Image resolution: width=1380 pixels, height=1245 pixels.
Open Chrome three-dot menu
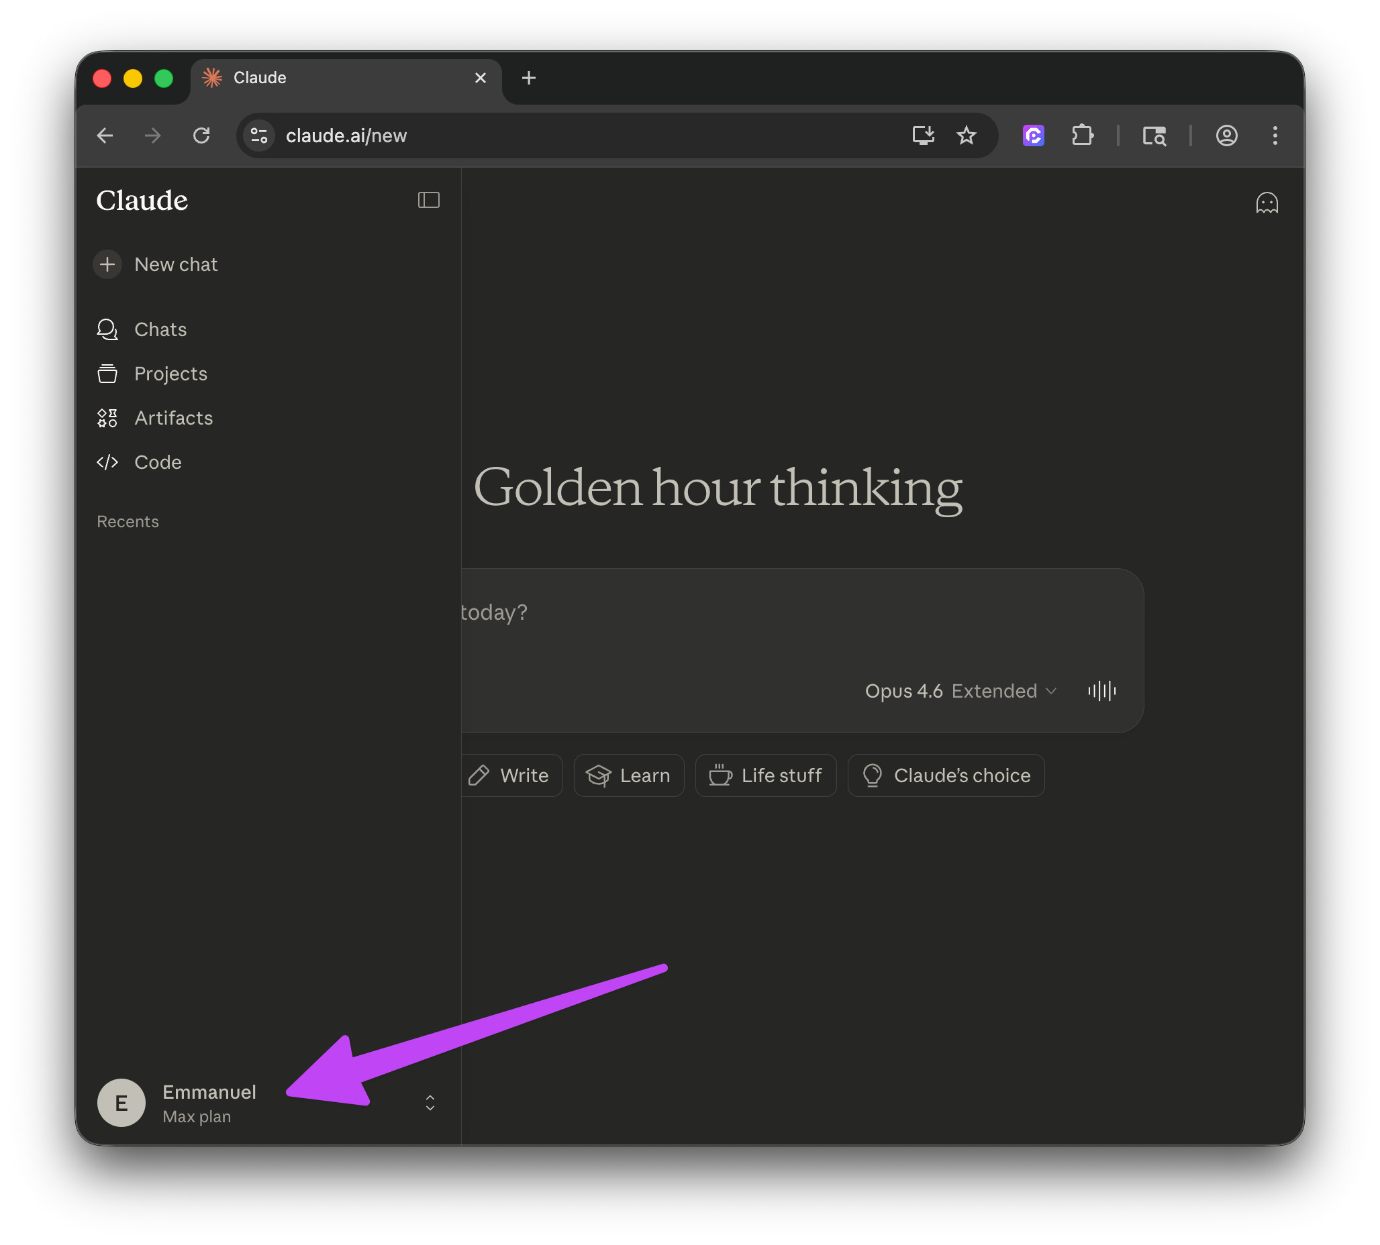coord(1275,136)
